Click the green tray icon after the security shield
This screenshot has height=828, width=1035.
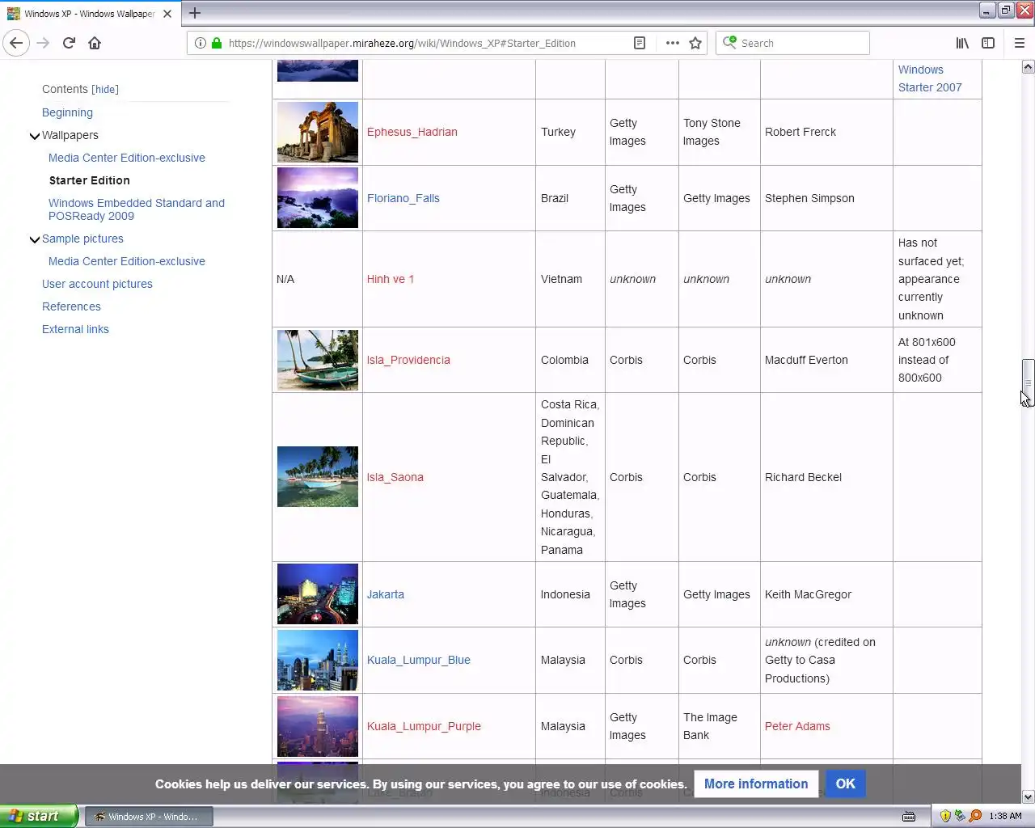[x=960, y=816]
